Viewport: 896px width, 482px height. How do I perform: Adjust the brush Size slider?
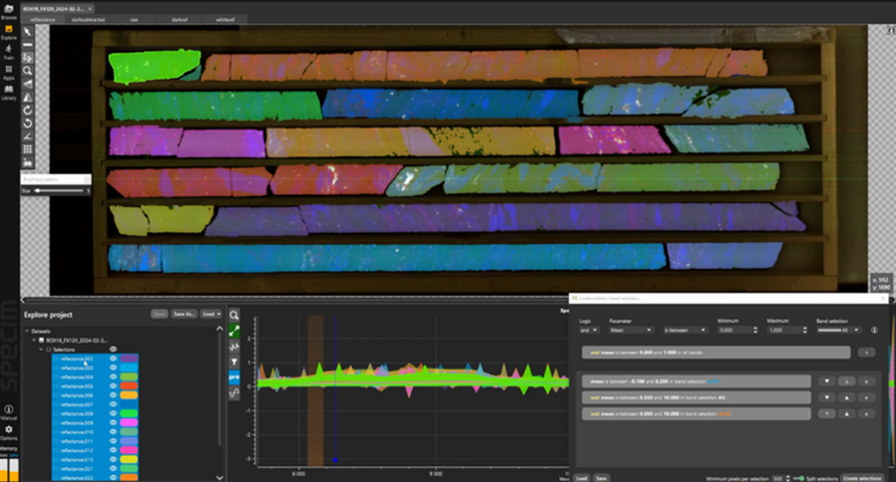click(60, 190)
